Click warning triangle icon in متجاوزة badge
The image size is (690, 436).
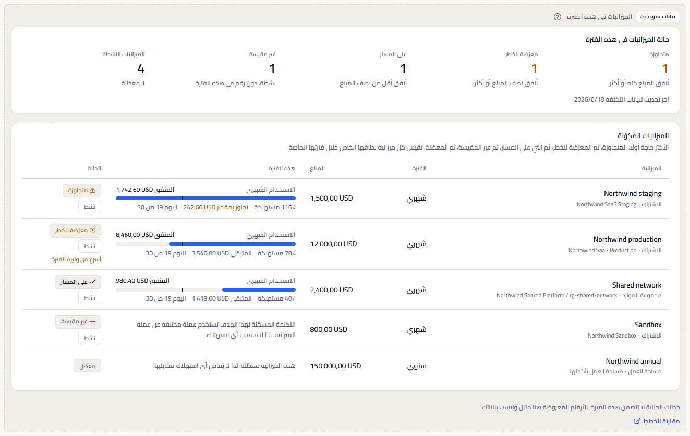pos(93,191)
